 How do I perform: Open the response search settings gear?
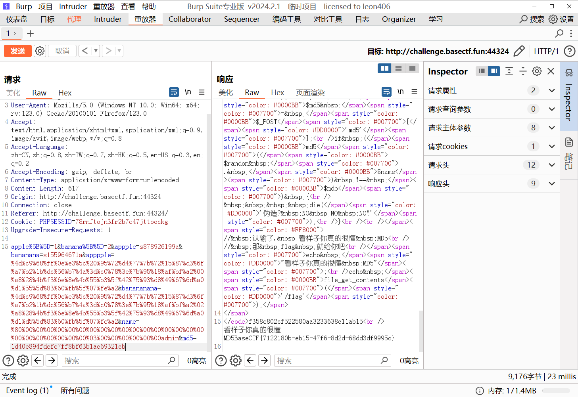236,361
